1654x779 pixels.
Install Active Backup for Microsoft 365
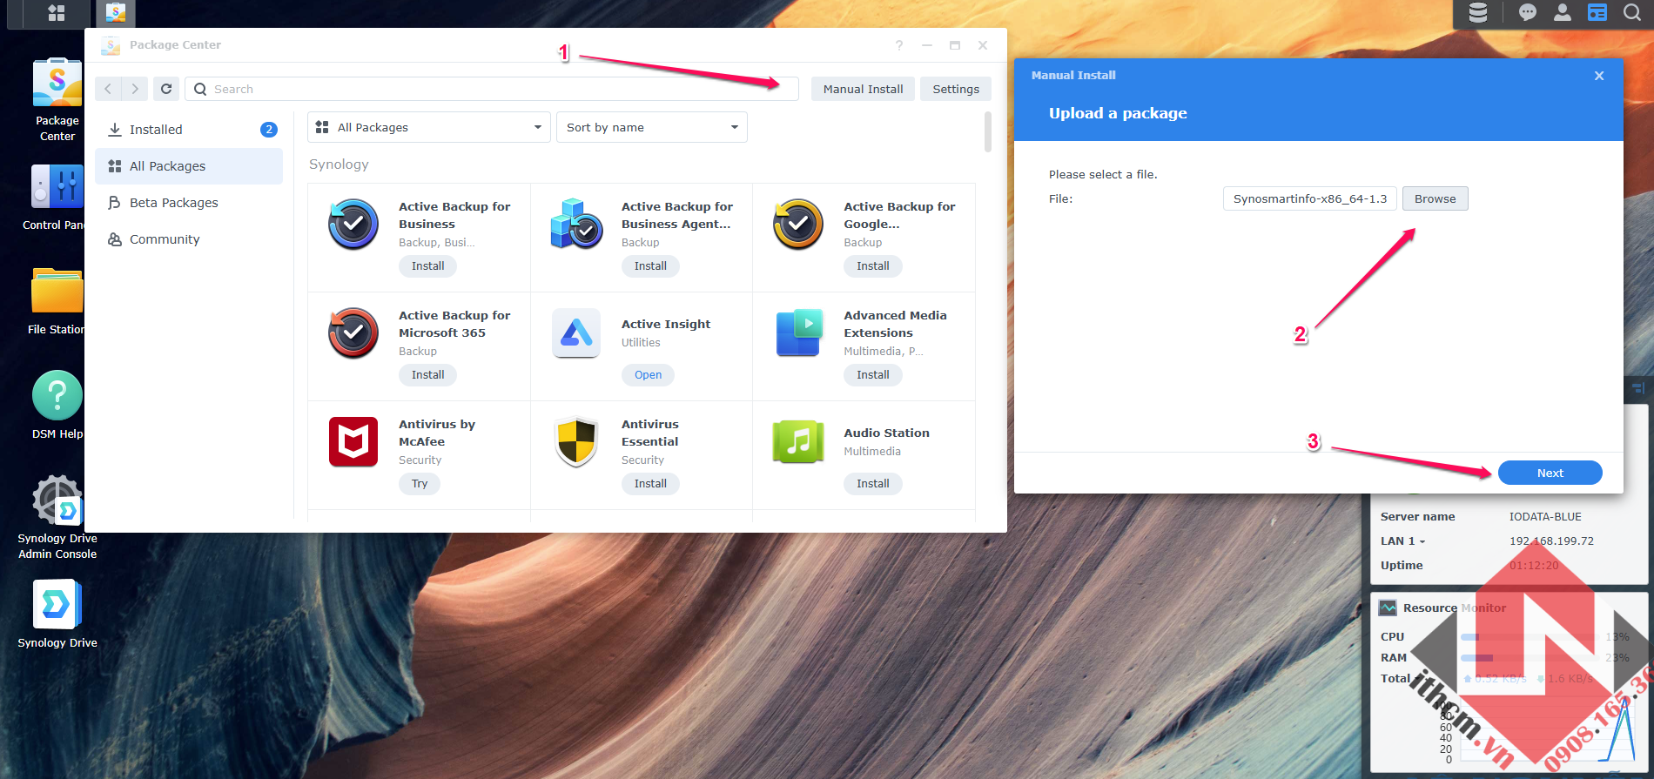428,375
